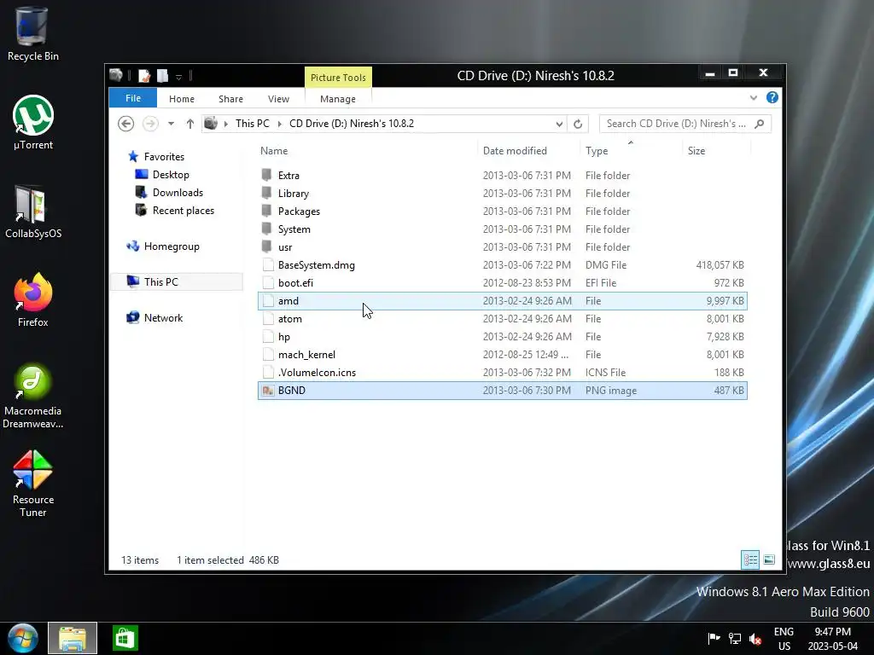
Task: Sort by the Type column header
Action: point(597,150)
